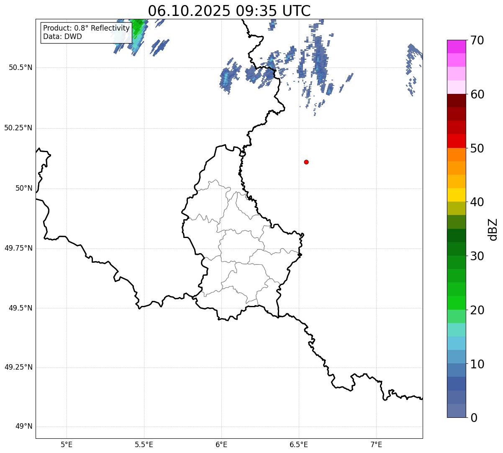
Task: Click the 60 tick on the colorbar
Action: (x=477, y=94)
